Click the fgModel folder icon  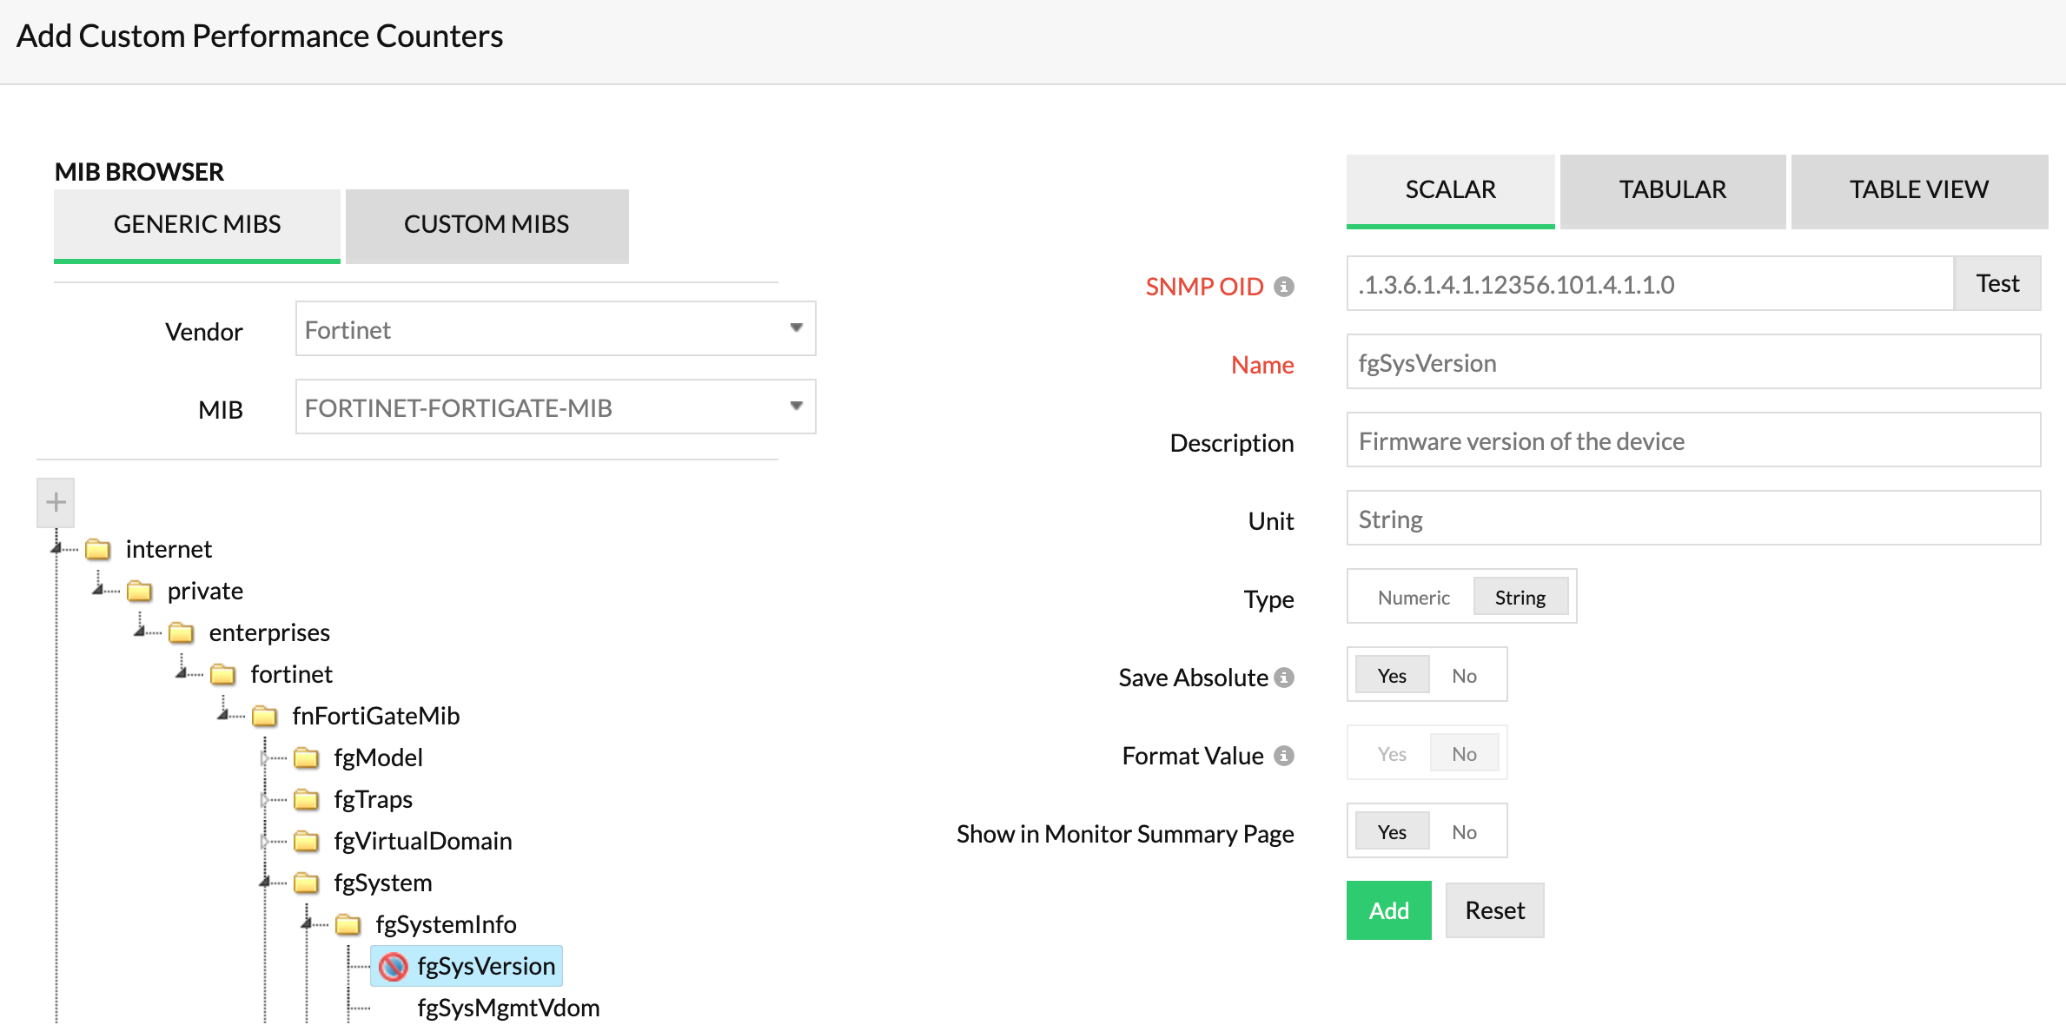pyautogui.click(x=306, y=757)
